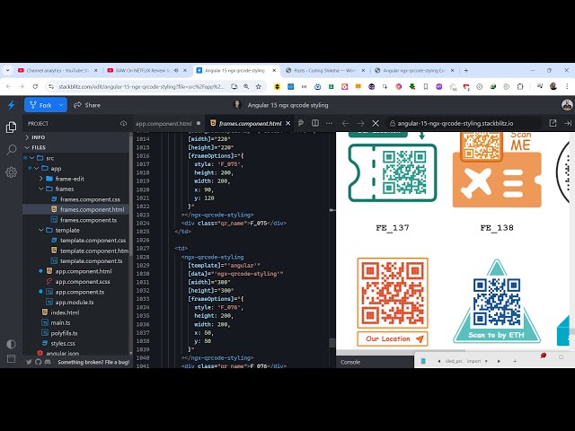The image size is (575, 431).
Task: Open the Search panel in the sidebar
Action: (x=11, y=150)
